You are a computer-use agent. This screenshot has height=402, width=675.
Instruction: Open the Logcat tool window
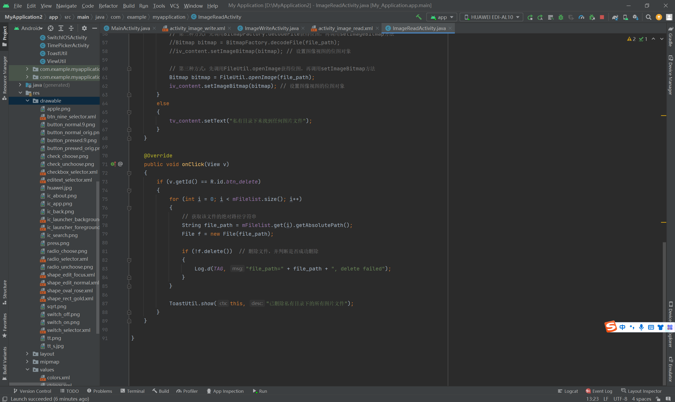[x=568, y=391]
